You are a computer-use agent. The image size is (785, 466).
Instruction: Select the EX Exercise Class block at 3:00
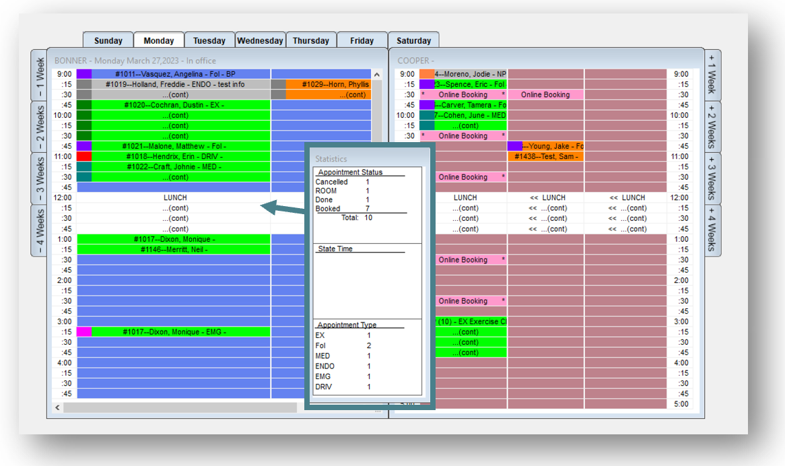(470, 321)
